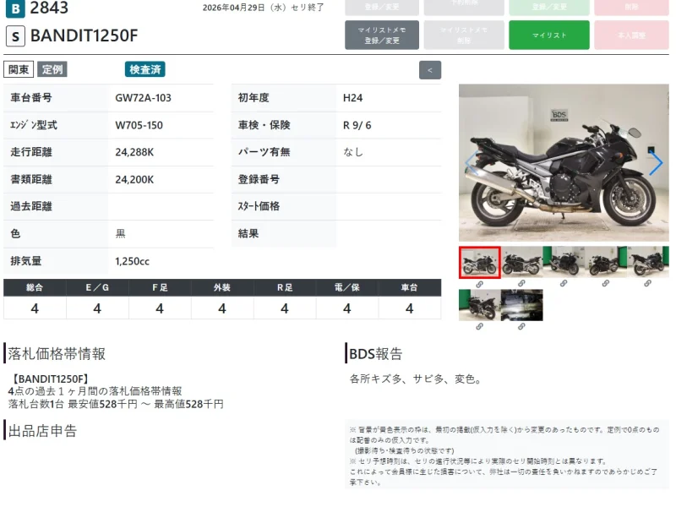Image resolution: width=676 pixels, height=507 pixels.
Task: Click the green マイリスト button
Action: pos(548,35)
